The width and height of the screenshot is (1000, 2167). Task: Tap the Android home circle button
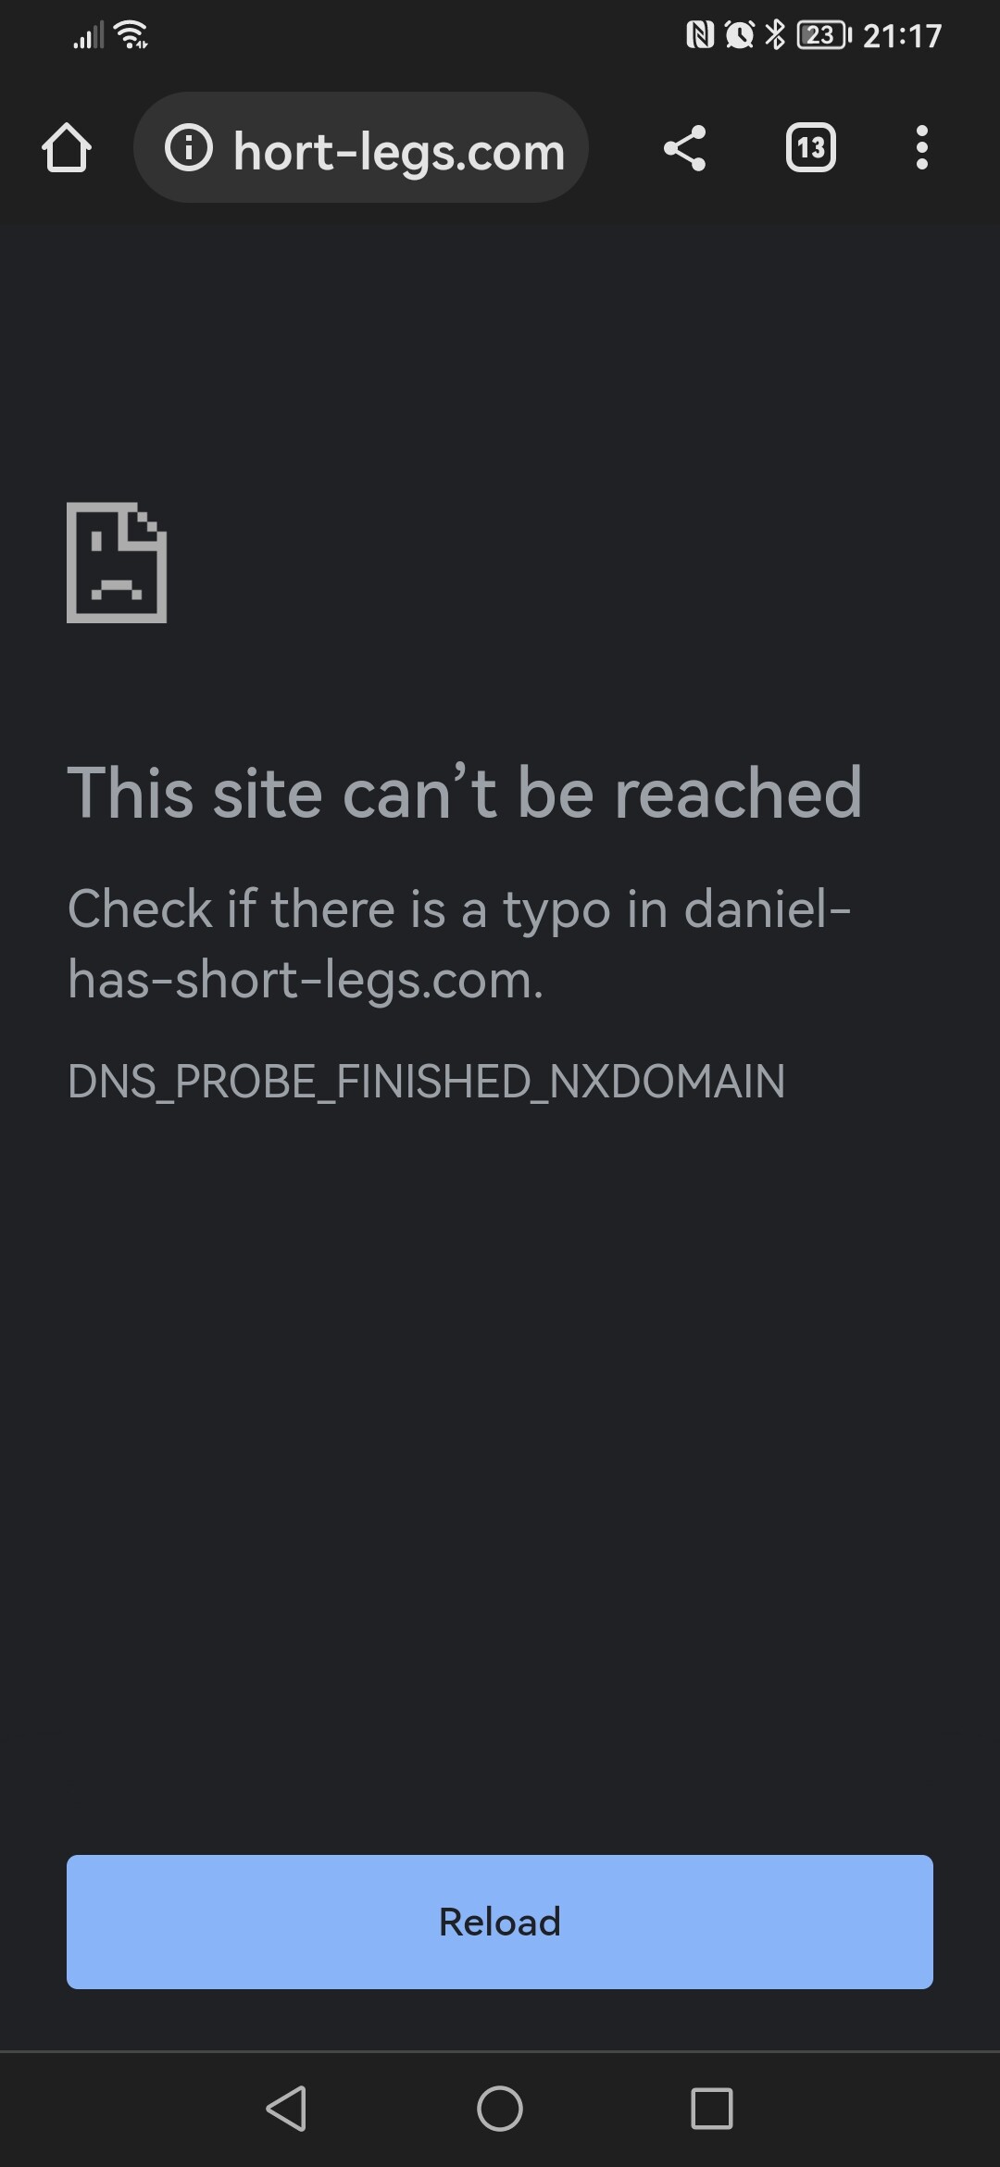(x=500, y=2109)
